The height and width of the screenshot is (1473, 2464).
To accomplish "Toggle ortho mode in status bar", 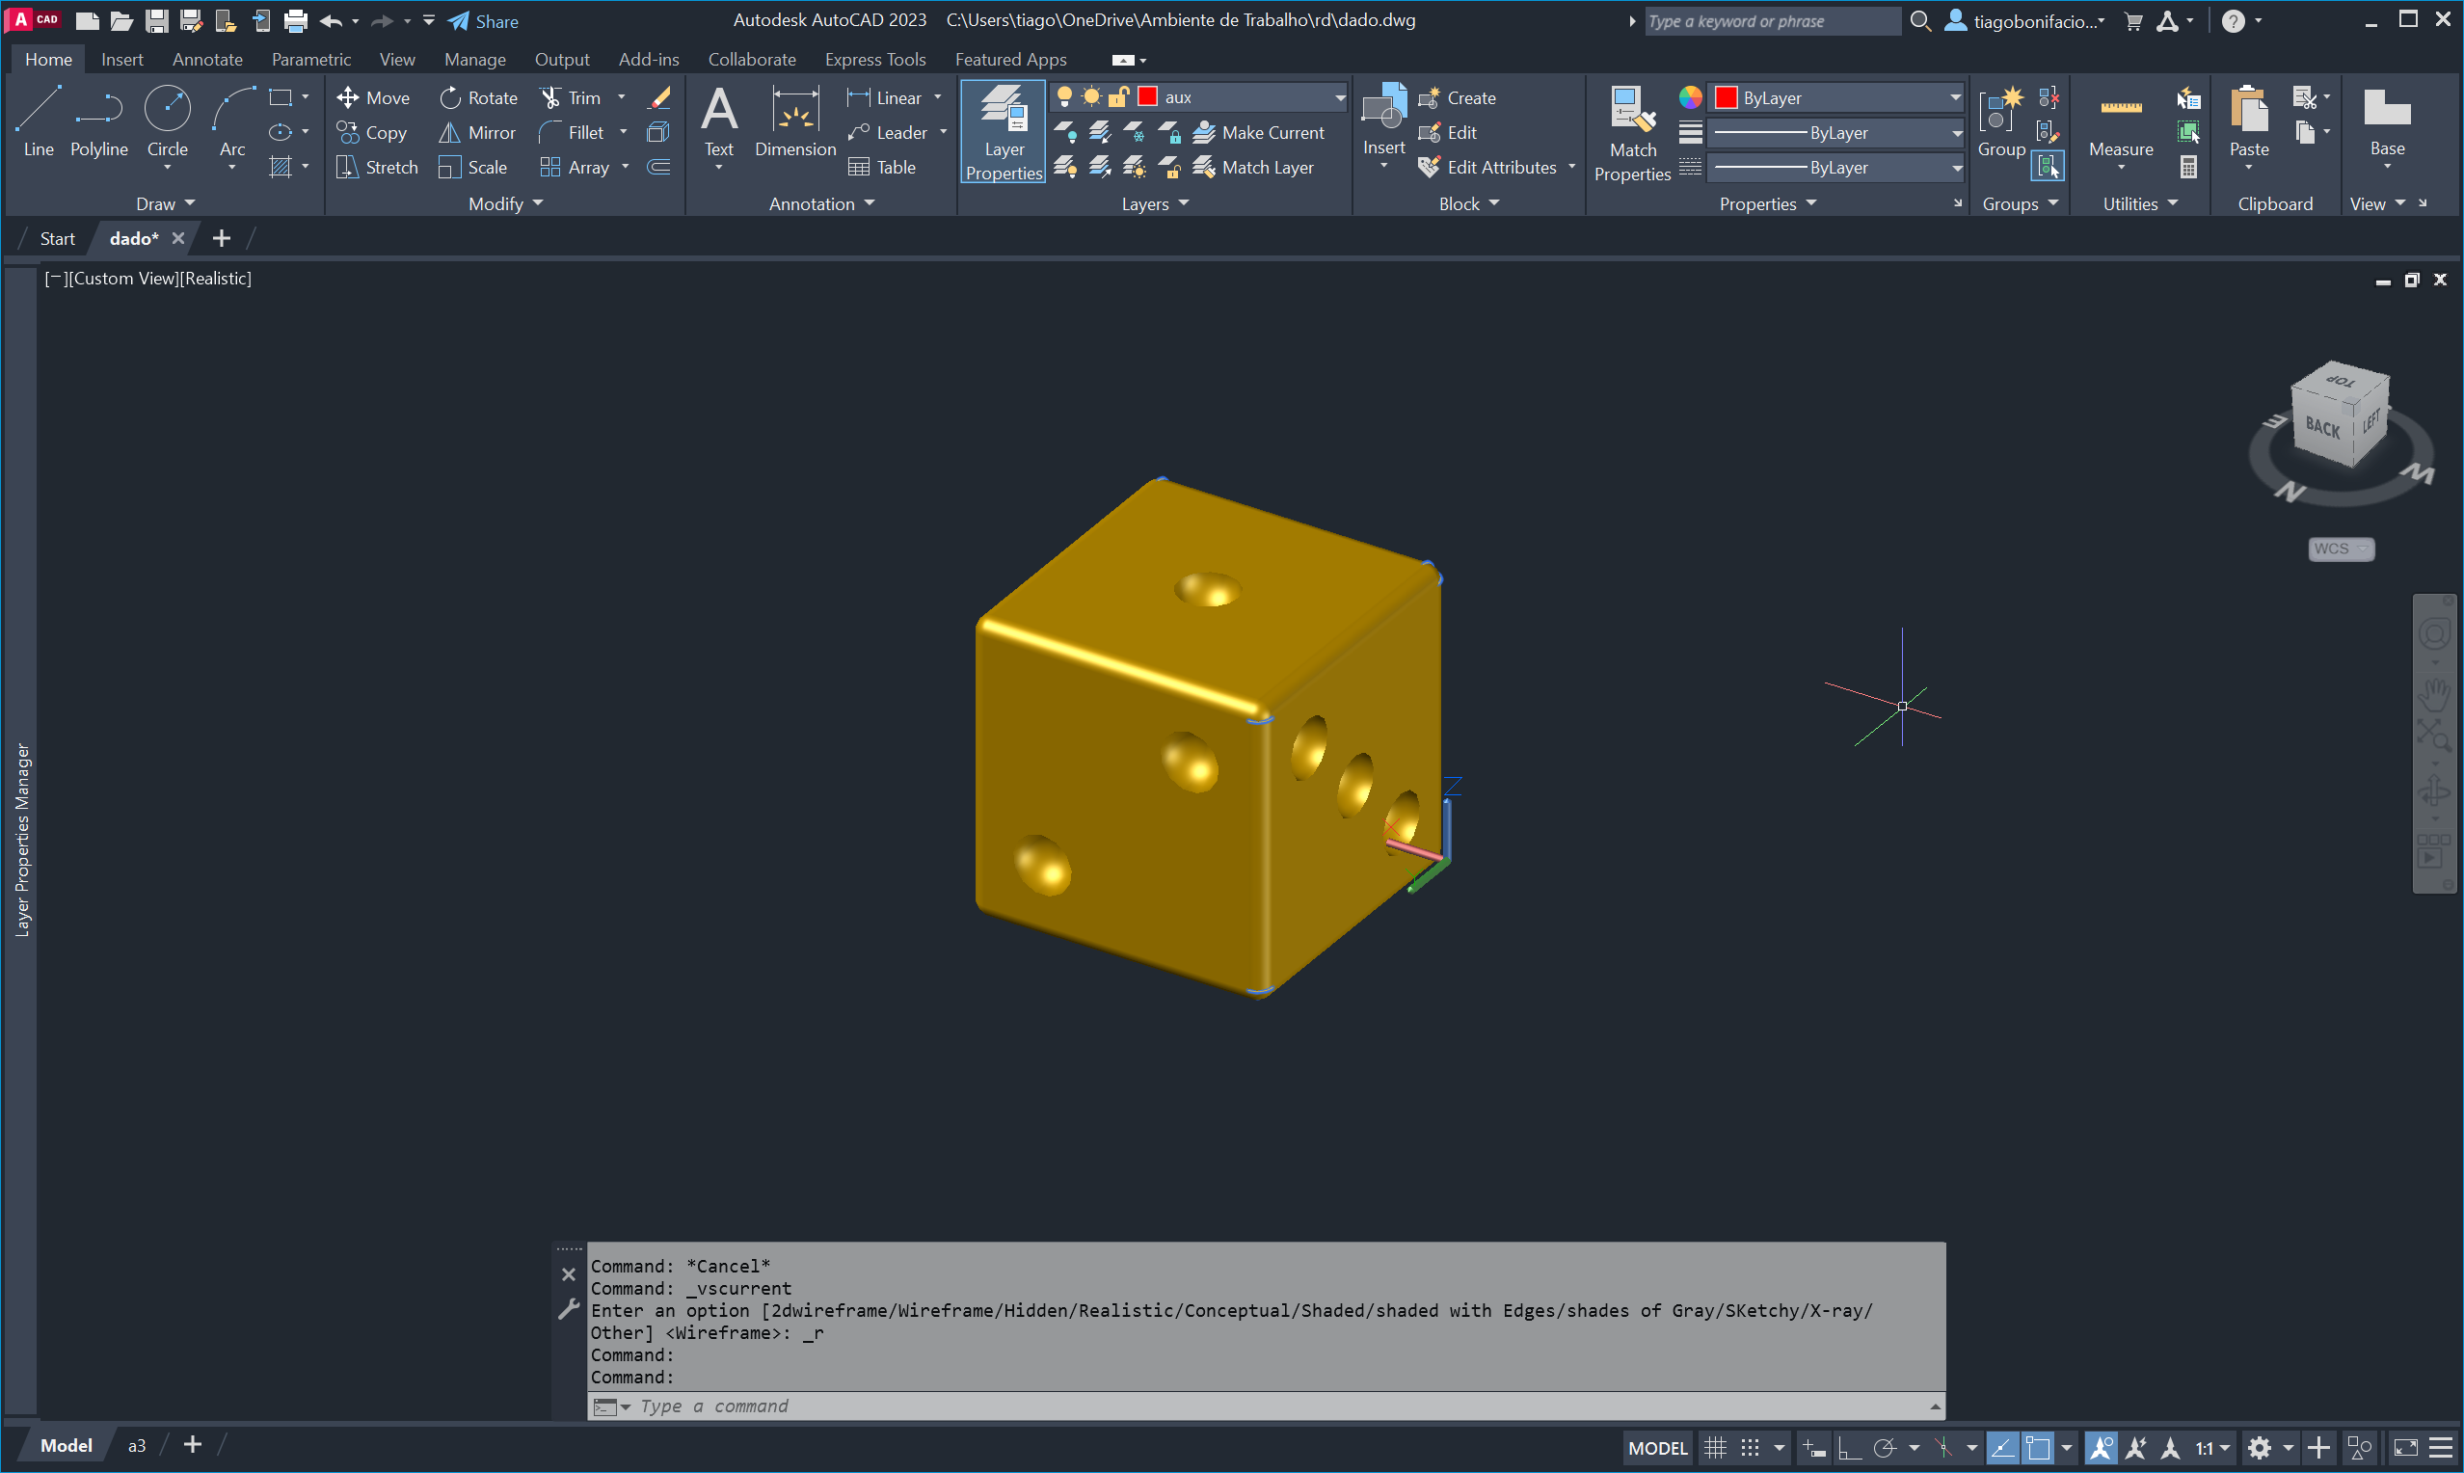I will click(1850, 1448).
